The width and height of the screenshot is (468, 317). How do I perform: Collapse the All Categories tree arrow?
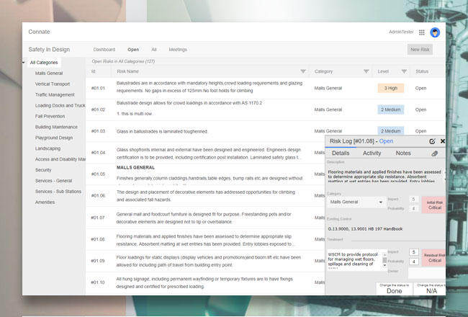[24, 63]
